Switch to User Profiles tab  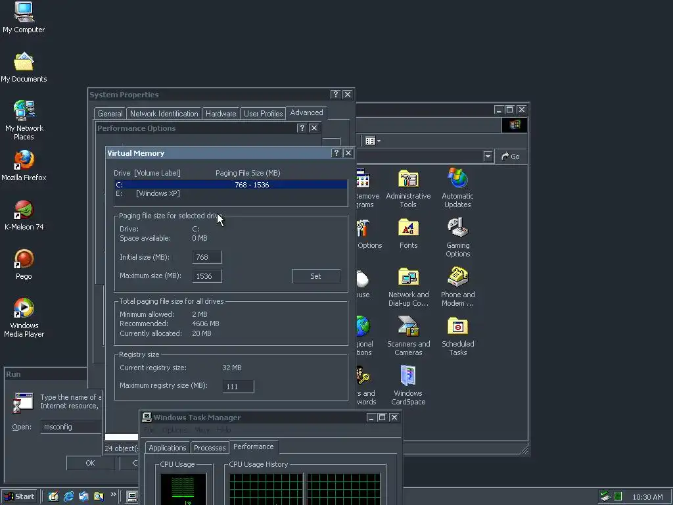[x=263, y=114]
